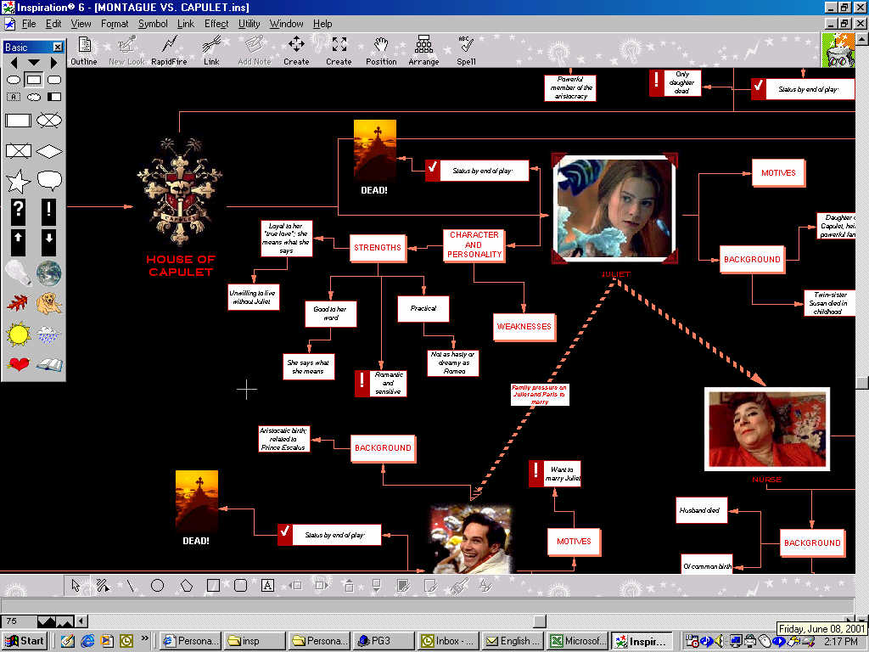Click the horizontal scrollbar thumb
Image resolution: width=869 pixels, height=652 pixels.
(540, 621)
